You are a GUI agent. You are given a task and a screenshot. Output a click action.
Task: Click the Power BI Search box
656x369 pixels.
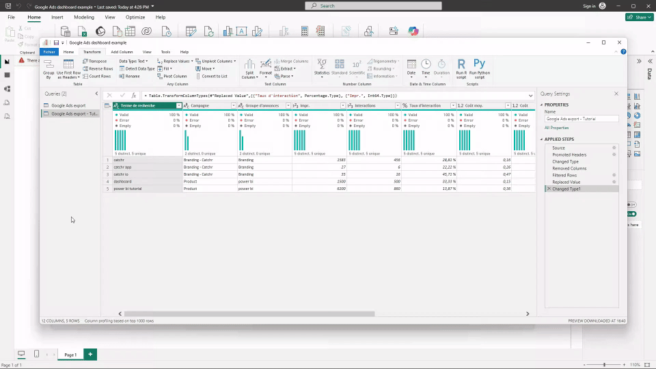373,6
